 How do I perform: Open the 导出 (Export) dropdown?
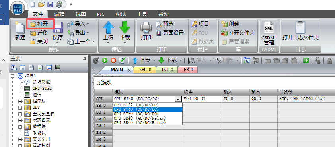coord(88,33)
